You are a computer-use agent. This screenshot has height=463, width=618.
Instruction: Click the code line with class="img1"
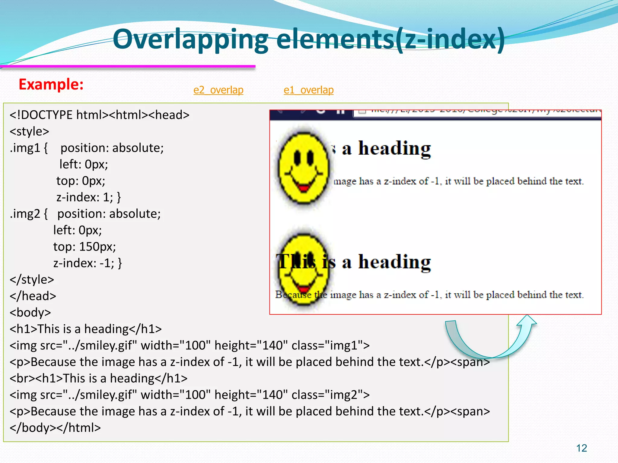[x=190, y=345]
